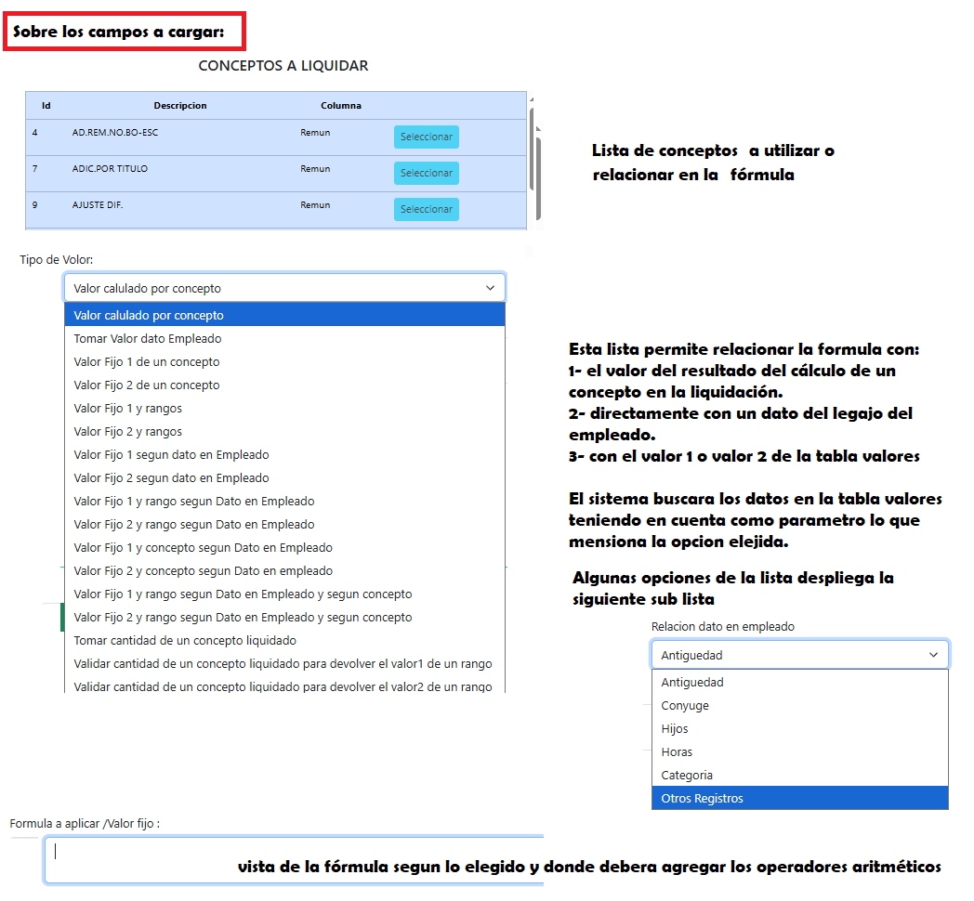Pick 'Valor Fijo 1 y rangos' option
The image size is (974, 901).
(x=284, y=408)
